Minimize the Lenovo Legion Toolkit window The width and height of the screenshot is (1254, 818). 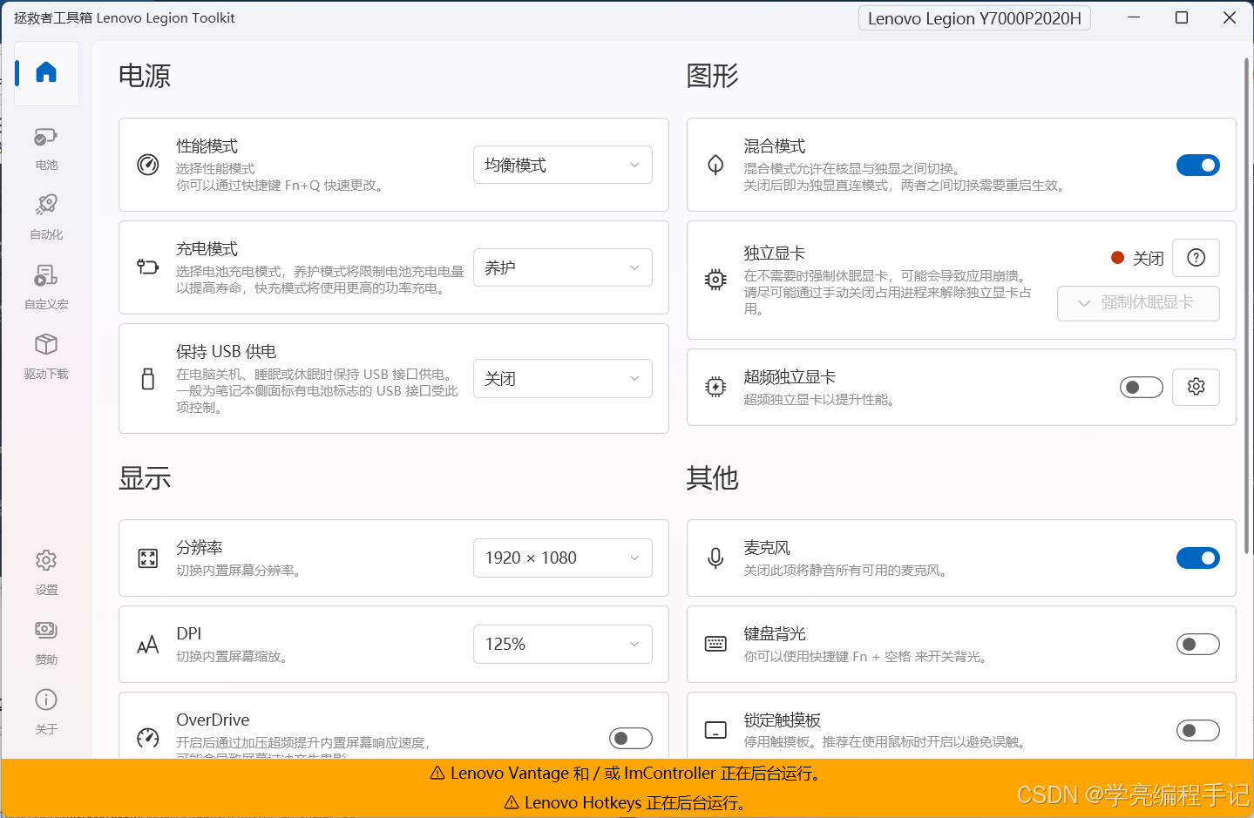(1134, 18)
